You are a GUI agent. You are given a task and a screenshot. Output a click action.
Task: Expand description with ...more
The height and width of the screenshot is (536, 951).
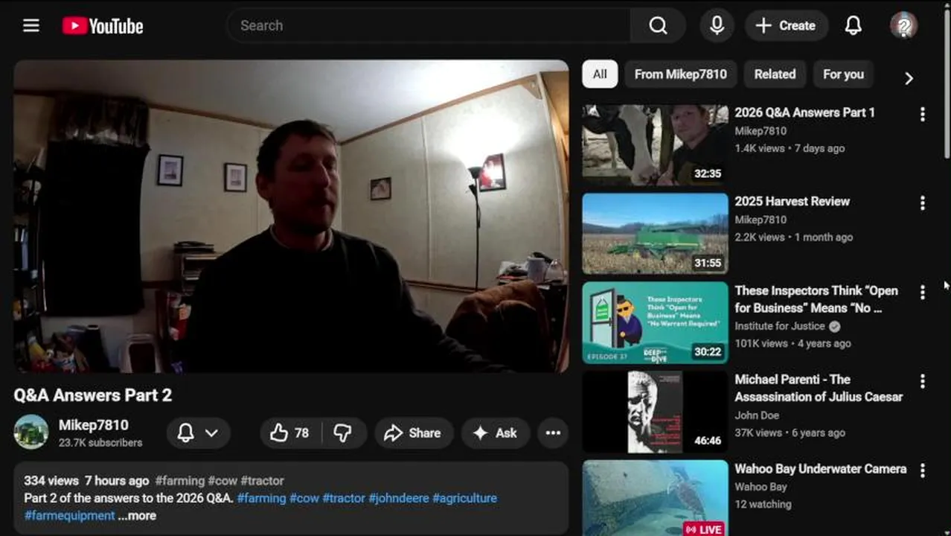point(137,515)
